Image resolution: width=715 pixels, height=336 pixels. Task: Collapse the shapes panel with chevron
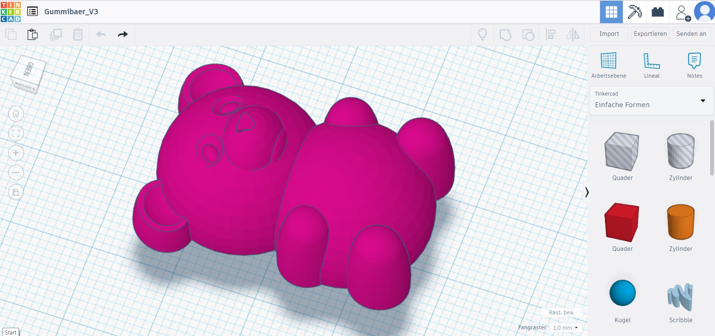pos(587,192)
